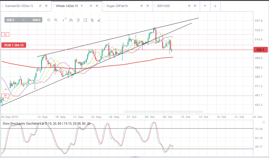Screen dimensions: 269x158
Task: Detach the Wheat-14Dec15 tab window
Action: (x=91, y=6)
